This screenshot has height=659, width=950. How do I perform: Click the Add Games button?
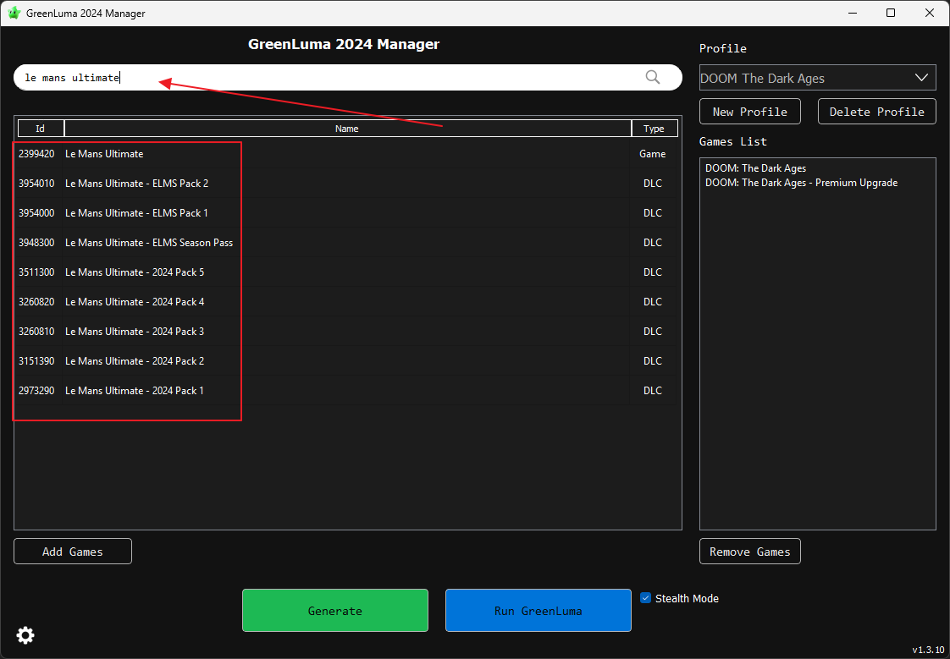(x=73, y=552)
